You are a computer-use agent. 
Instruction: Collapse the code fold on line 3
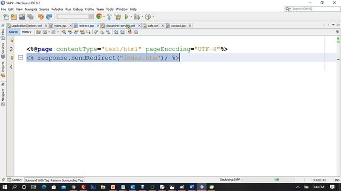click(20, 58)
